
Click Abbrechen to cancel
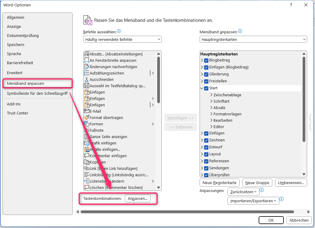click(299, 220)
